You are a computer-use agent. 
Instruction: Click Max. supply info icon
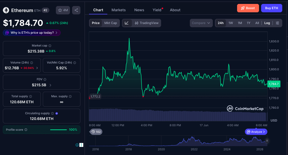pos(70,96)
